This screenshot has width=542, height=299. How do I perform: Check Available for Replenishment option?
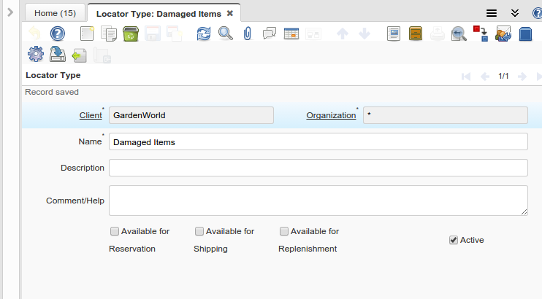(283, 231)
